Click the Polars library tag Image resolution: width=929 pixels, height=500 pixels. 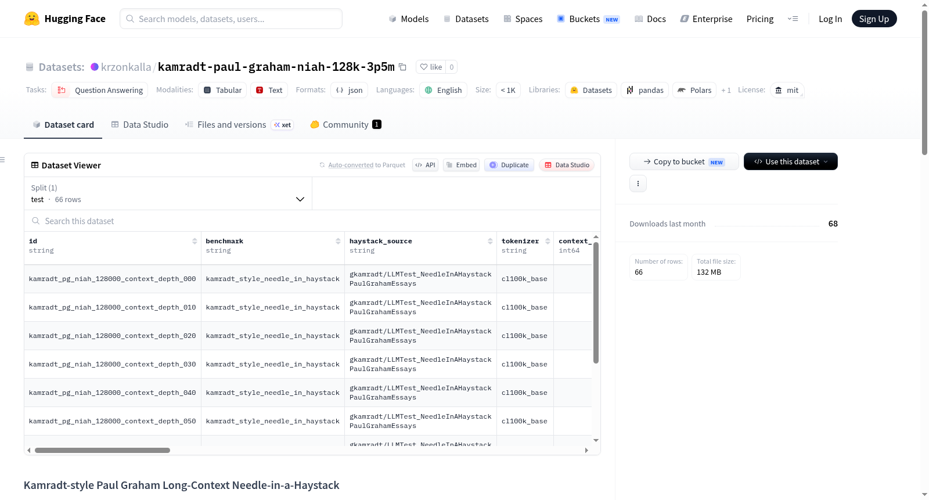click(694, 90)
